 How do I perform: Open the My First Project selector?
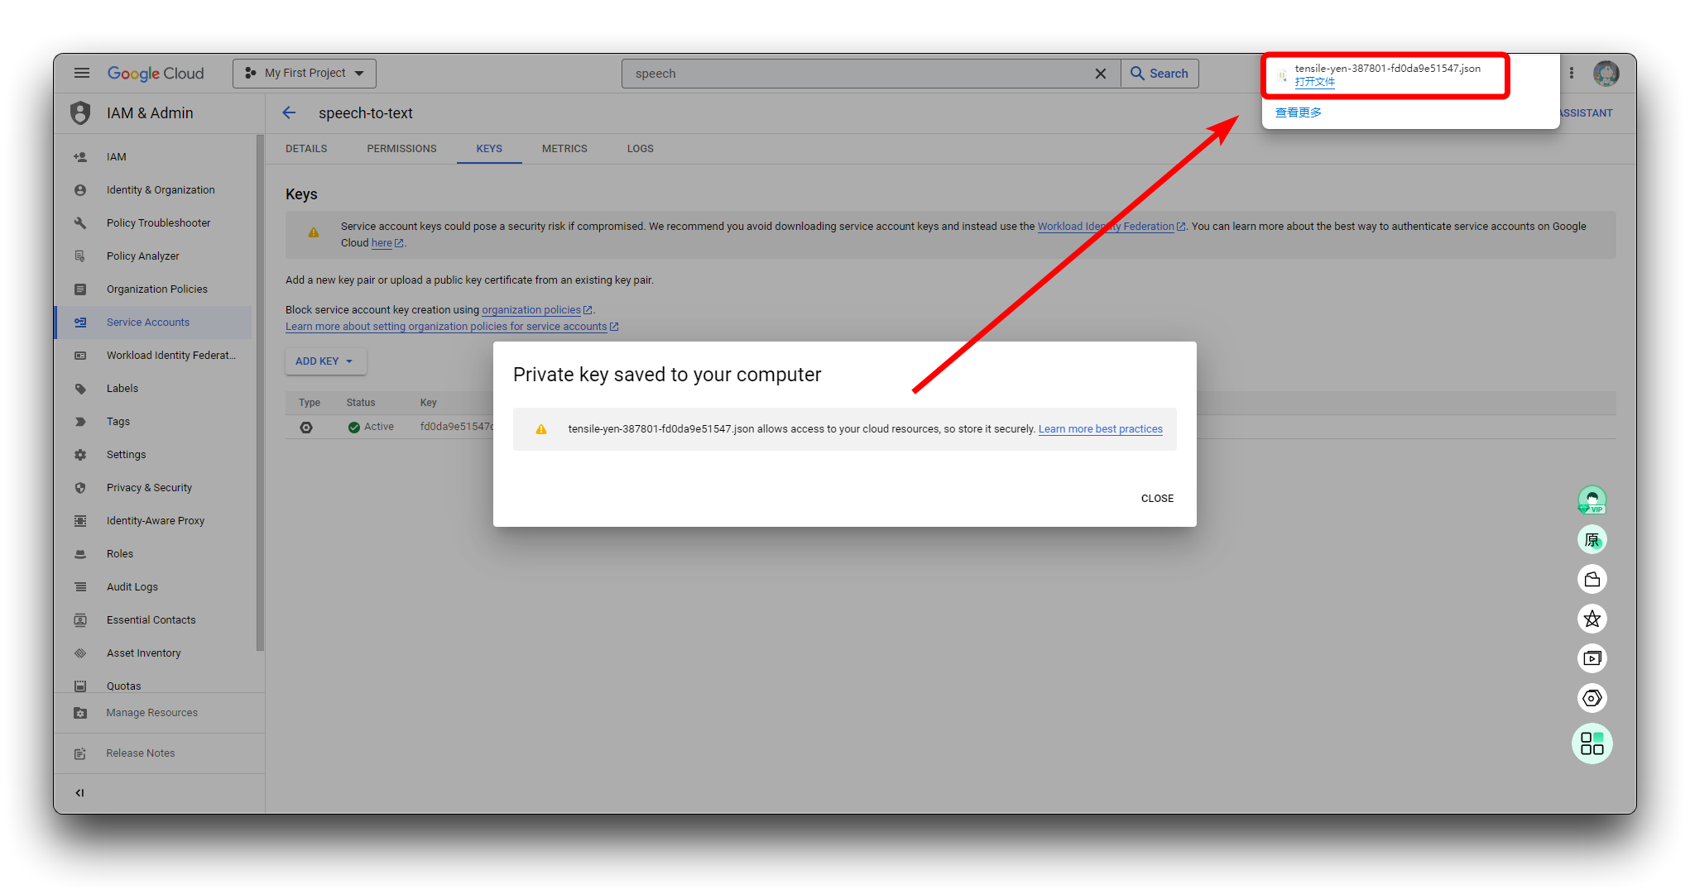(x=305, y=74)
